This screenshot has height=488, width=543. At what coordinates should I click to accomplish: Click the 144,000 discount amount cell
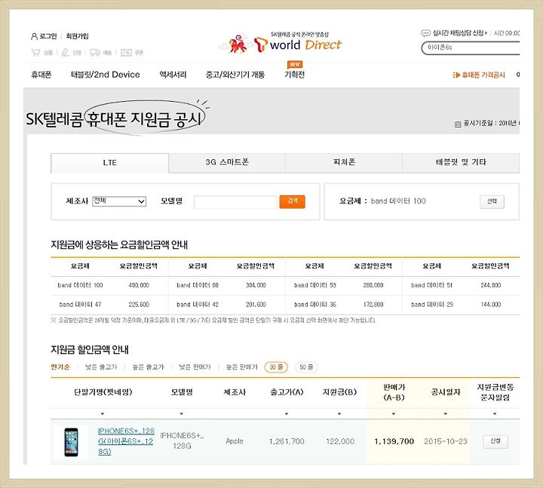491,305
